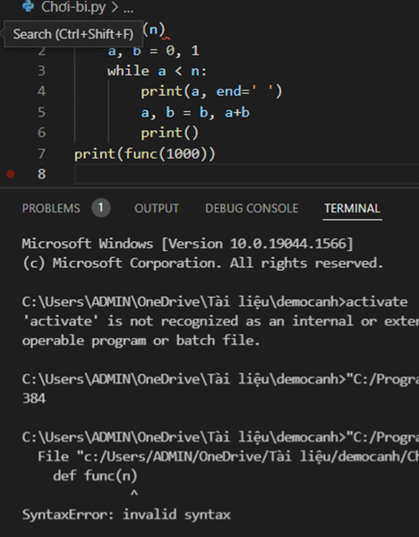
Task: Click the red squiggle error after (n)
Action: (x=167, y=38)
